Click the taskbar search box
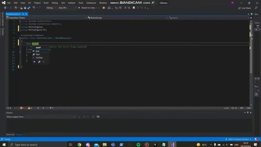This screenshot has height=147, width=261. pyautogui.click(x=38, y=145)
